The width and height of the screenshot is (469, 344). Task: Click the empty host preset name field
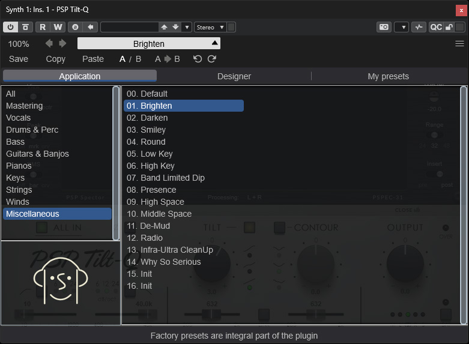[x=130, y=27]
